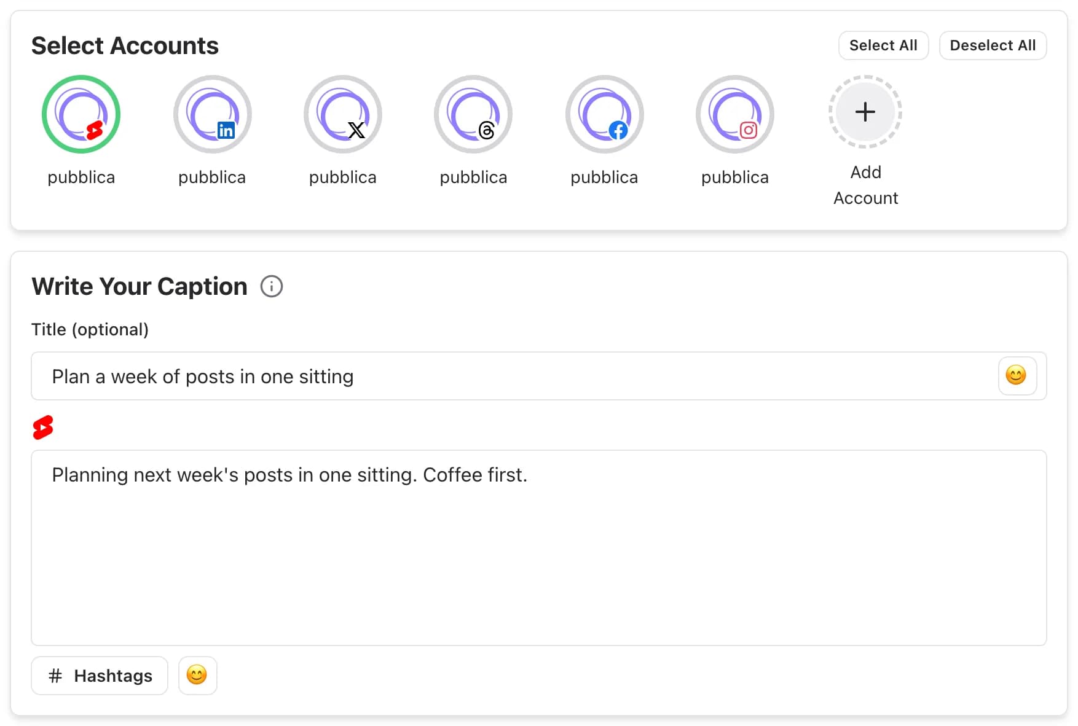Open caption info tooltip icon
1078x726 pixels.
tap(272, 286)
